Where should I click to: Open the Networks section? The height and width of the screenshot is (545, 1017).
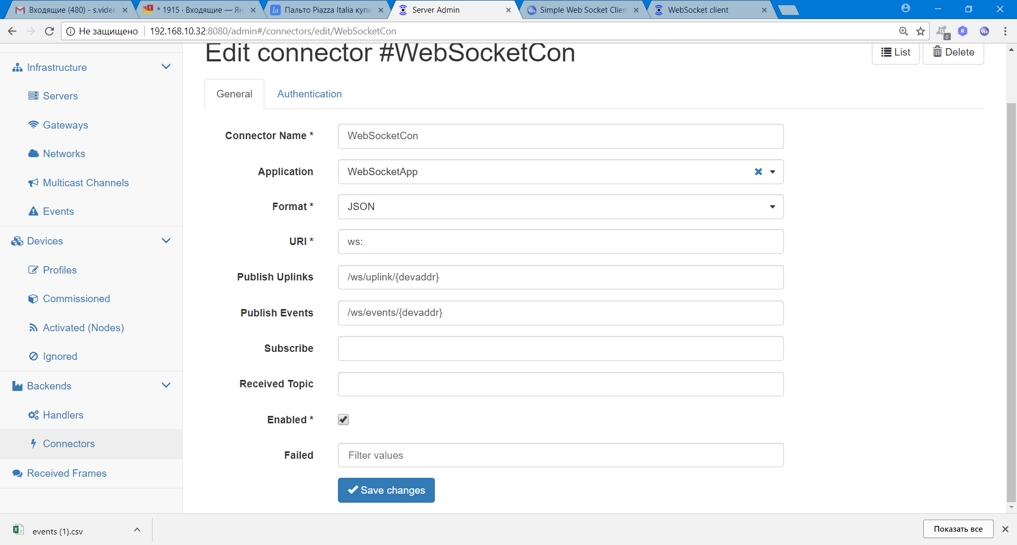(x=64, y=153)
